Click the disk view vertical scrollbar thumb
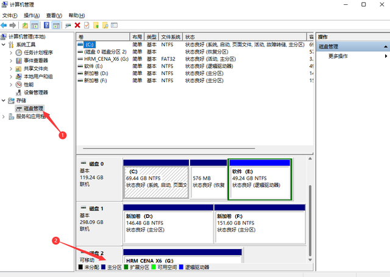This screenshot has width=390, height=277. click(x=310, y=220)
